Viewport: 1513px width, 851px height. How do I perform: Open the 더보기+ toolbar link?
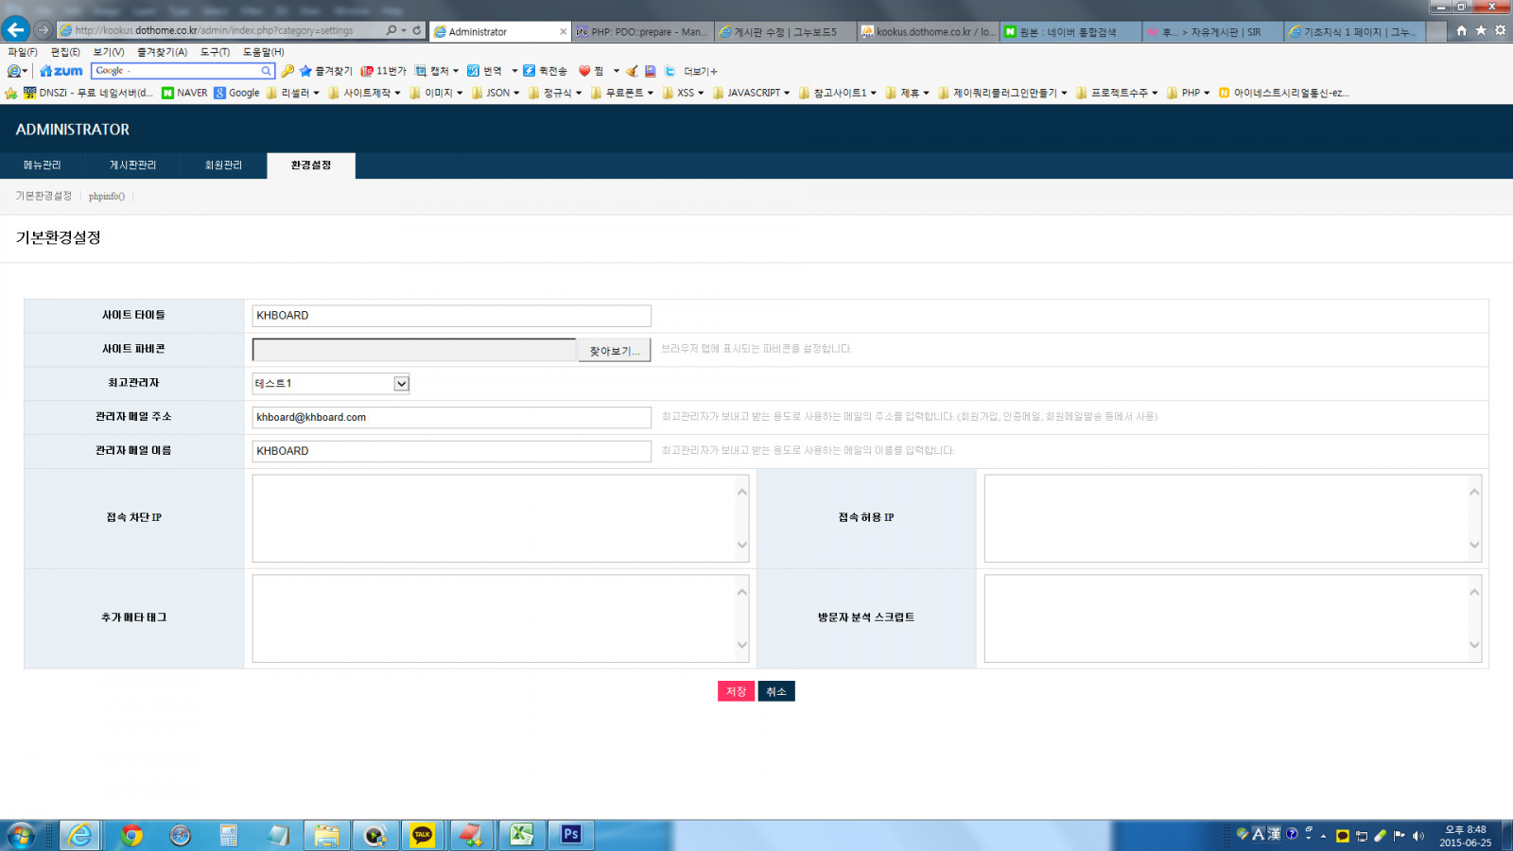click(701, 71)
